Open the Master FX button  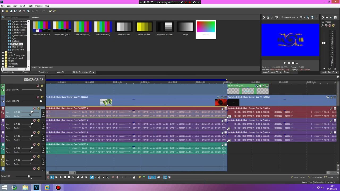[323, 25]
